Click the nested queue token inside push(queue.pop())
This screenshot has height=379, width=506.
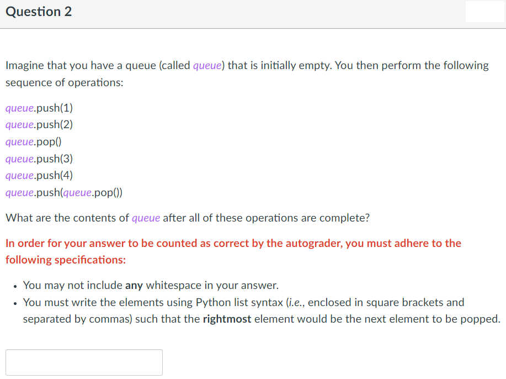click(77, 192)
